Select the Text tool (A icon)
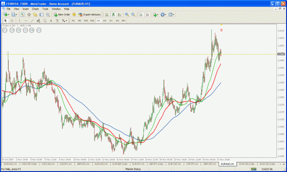This screenshot has height=172, width=287. point(51,21)
